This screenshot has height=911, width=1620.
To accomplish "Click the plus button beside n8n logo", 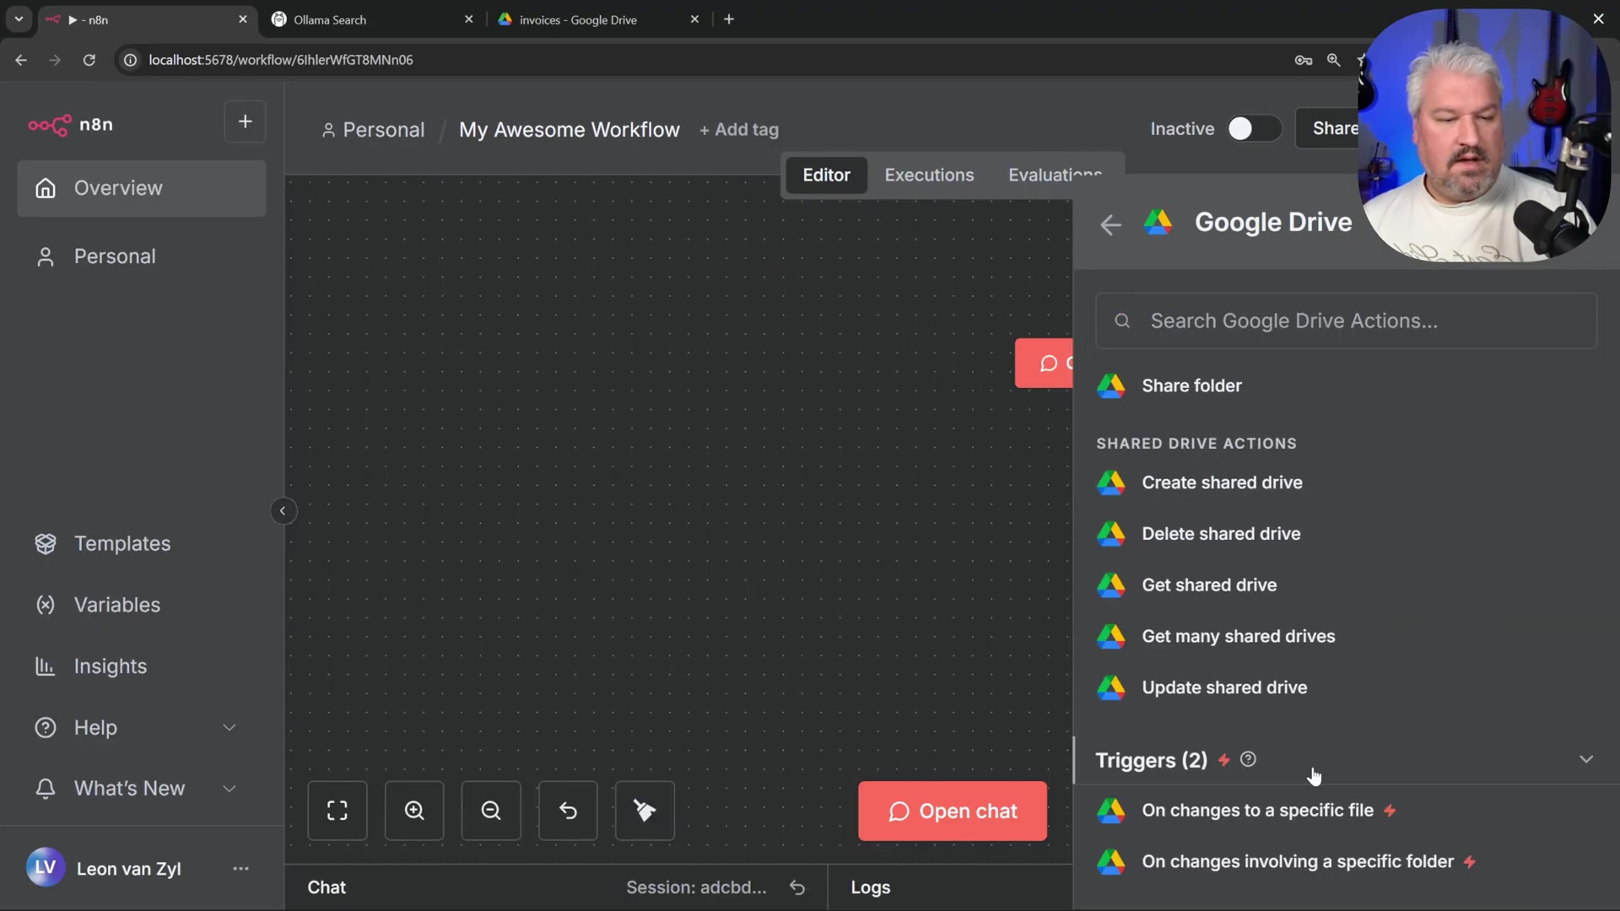I will point(245,122).
